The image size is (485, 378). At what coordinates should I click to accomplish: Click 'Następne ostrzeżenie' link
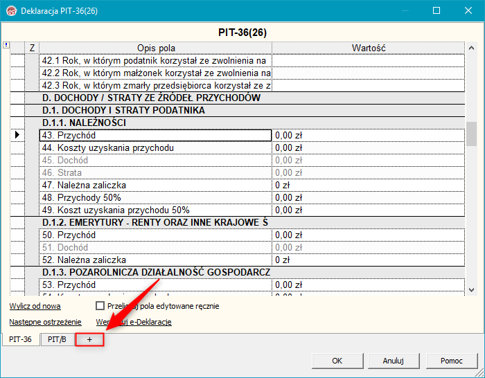[45, 322]
